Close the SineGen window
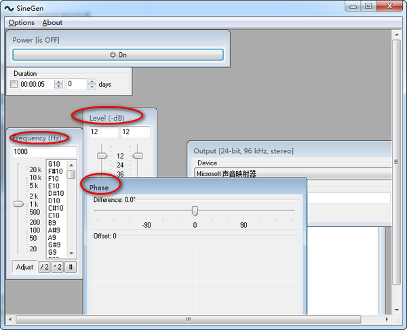This screenshot has width=407, height=330. point(389,6)
